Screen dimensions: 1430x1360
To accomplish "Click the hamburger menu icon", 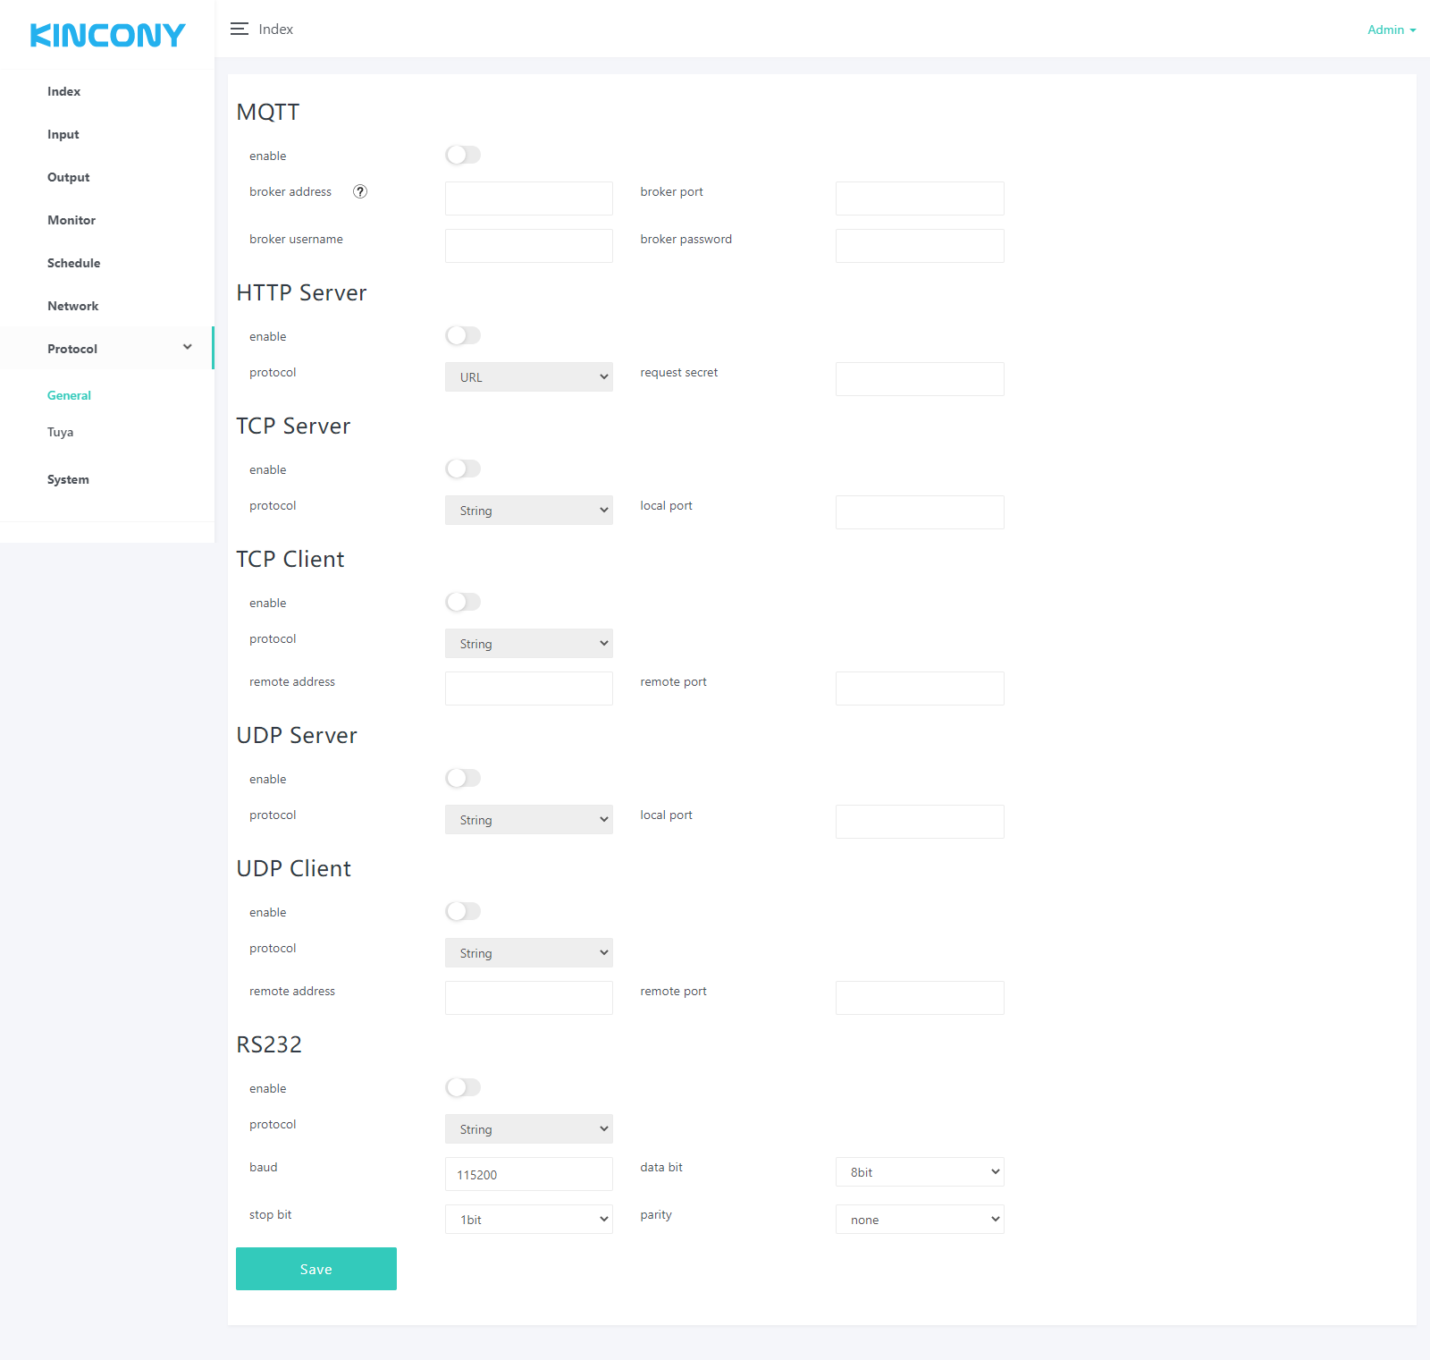I will [239, 30].
